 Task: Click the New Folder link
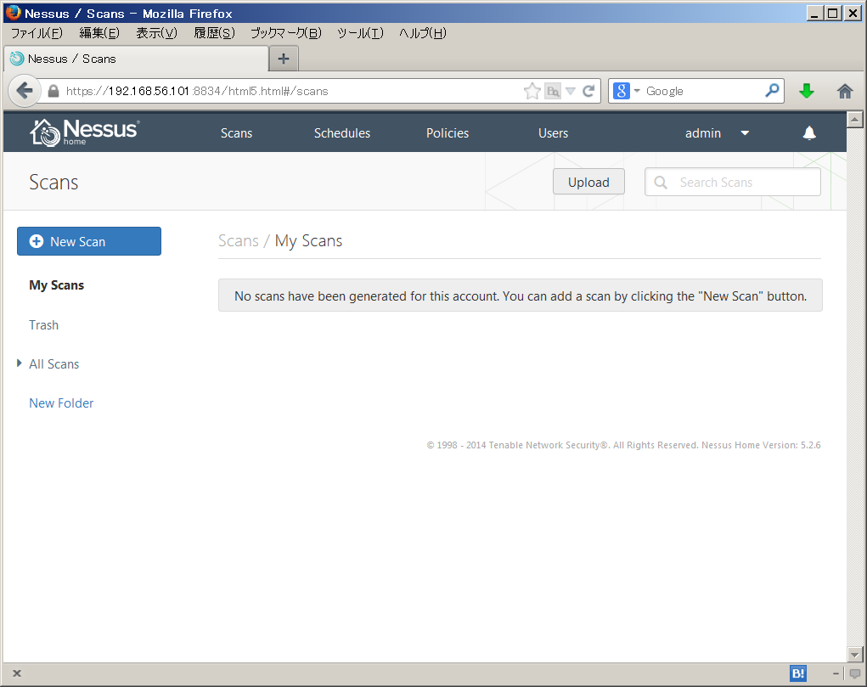click(61, 403)
